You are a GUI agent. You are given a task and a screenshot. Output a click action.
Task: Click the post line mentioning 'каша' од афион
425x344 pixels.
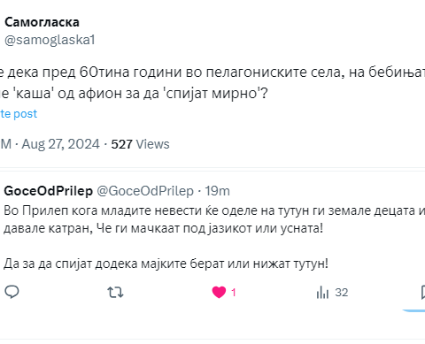[134, 94]
